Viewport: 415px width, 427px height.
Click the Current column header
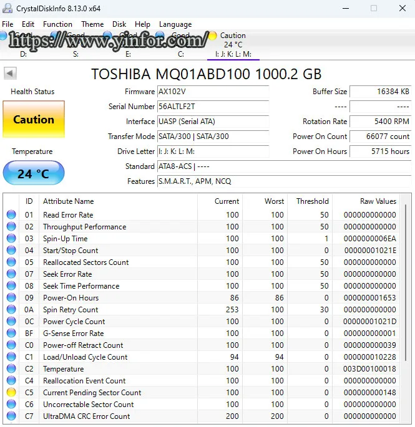[x=220, y=201]
